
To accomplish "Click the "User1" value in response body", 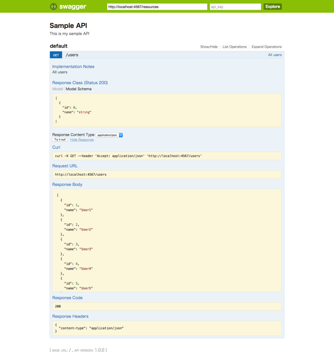I will 86,210.
